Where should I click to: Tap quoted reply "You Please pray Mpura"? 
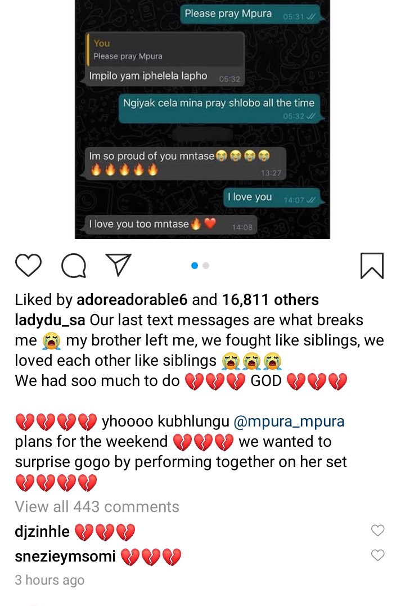click(x=165, y=50)
